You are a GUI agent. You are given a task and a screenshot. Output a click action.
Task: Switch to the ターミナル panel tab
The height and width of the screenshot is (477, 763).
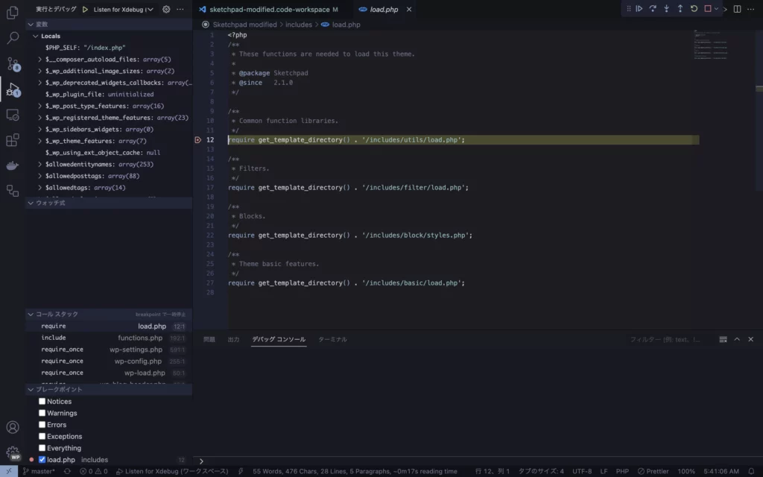[332, 339]
